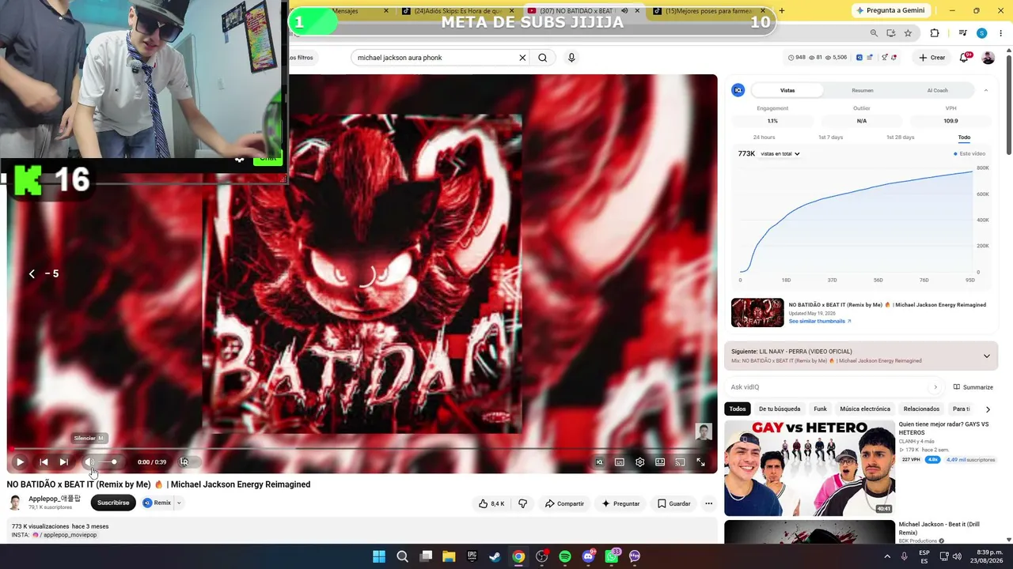Select the Funk filter chip
Screen dimensions: 1013x569
[821, 409]
